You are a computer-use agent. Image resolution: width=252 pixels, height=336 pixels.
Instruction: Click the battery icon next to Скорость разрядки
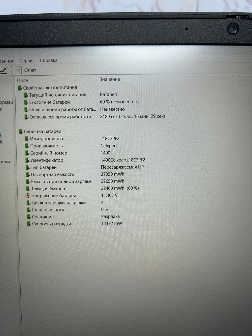[x=28, y=223]
